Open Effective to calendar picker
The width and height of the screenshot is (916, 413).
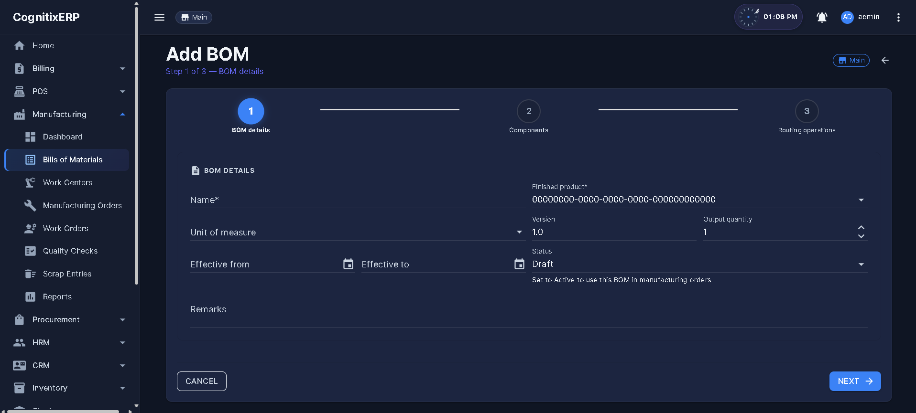tap(519, 264)
